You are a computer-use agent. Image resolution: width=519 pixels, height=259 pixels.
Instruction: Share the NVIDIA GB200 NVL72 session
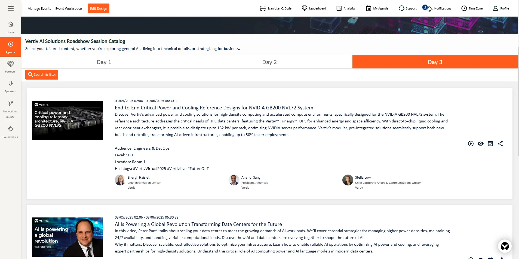tap(500, 144)
